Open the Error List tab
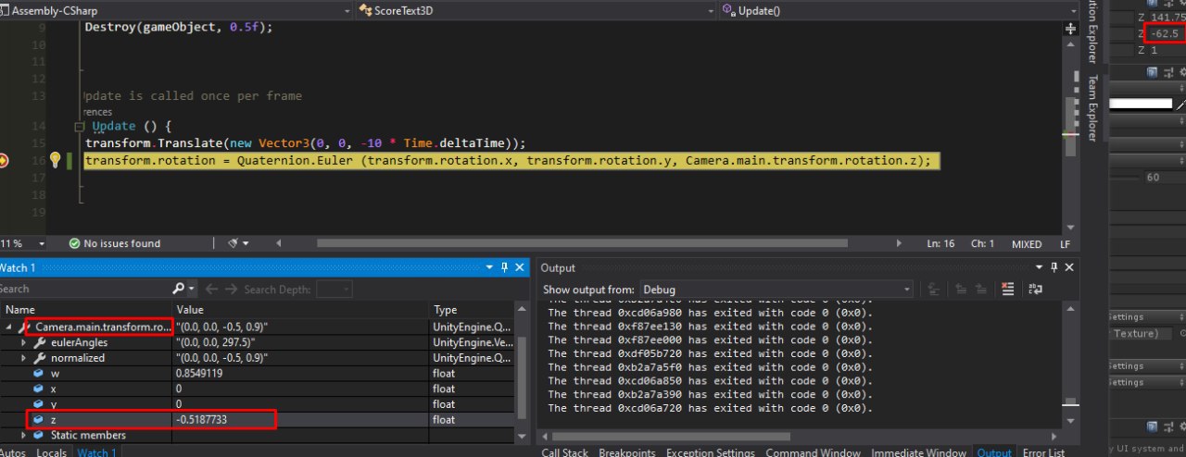1186x457 pixels. click(x=1043, y=452)
